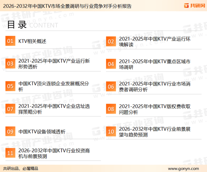Open the KTV企业店址选择策略分析 chapter
The image size is (207, 172).
point(54,109)
